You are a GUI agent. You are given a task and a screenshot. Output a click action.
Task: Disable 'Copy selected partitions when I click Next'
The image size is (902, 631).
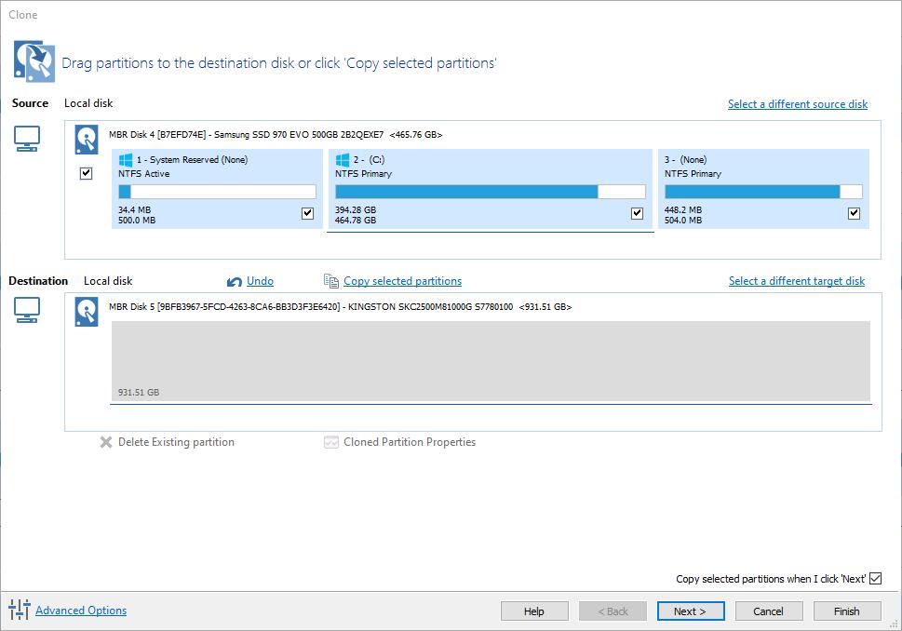[x=875, y=579]
